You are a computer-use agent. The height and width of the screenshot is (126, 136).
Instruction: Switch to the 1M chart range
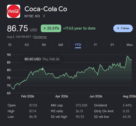(x=44, y=45)
